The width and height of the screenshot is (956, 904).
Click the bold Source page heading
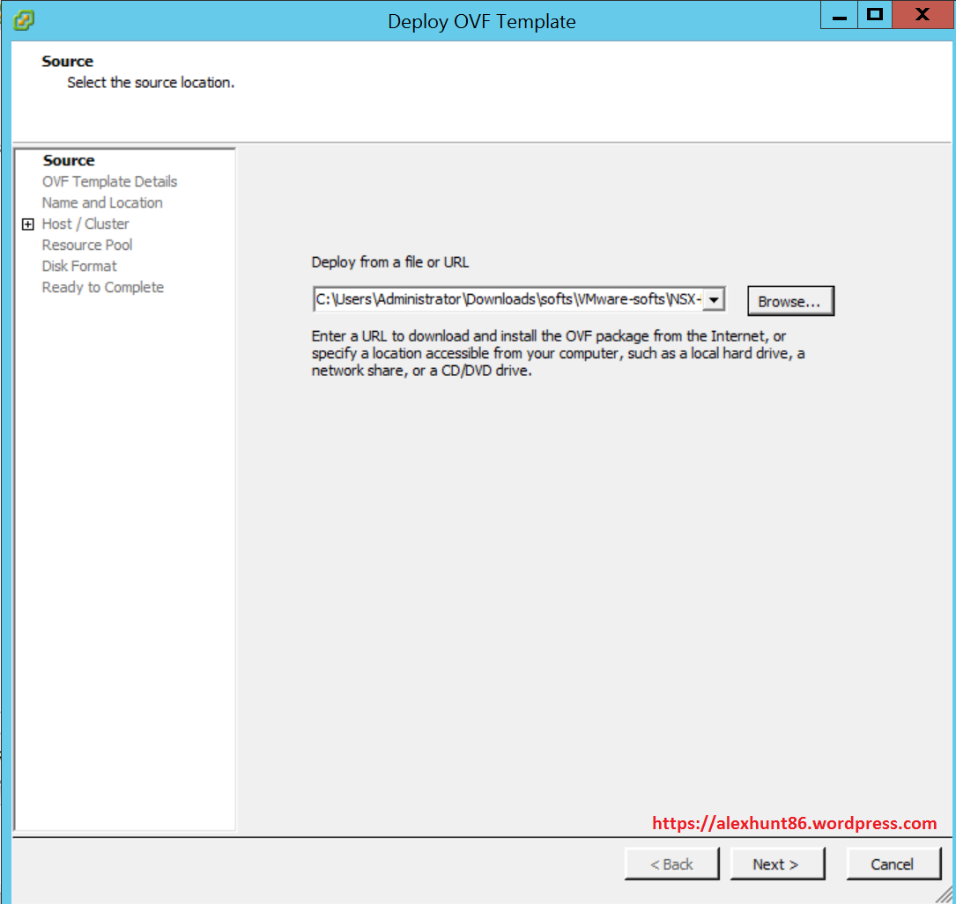67,62
